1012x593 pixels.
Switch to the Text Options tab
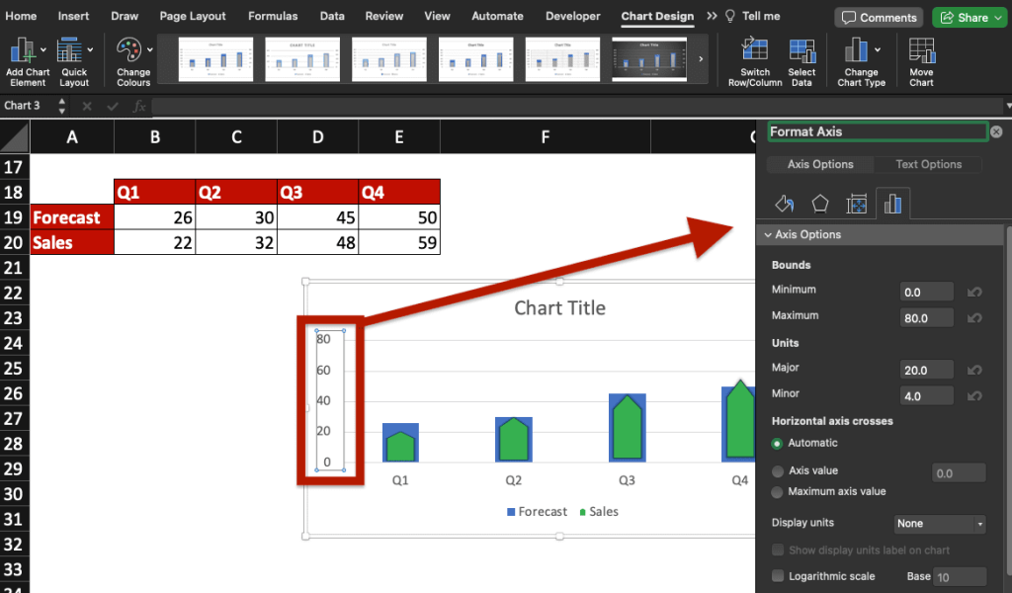(926, 164)
